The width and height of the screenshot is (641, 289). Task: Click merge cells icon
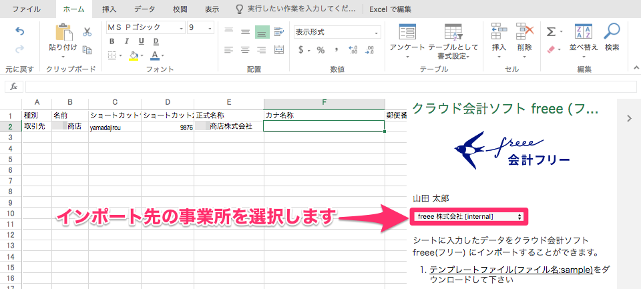point(279,50)
